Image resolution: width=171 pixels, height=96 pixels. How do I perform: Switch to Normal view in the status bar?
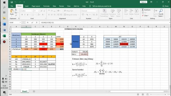(x=138, y=94)
